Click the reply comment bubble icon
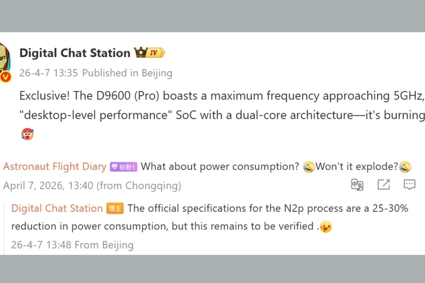Image resolution: width=425 pixels, height=283 pixels. pos(409,185)
